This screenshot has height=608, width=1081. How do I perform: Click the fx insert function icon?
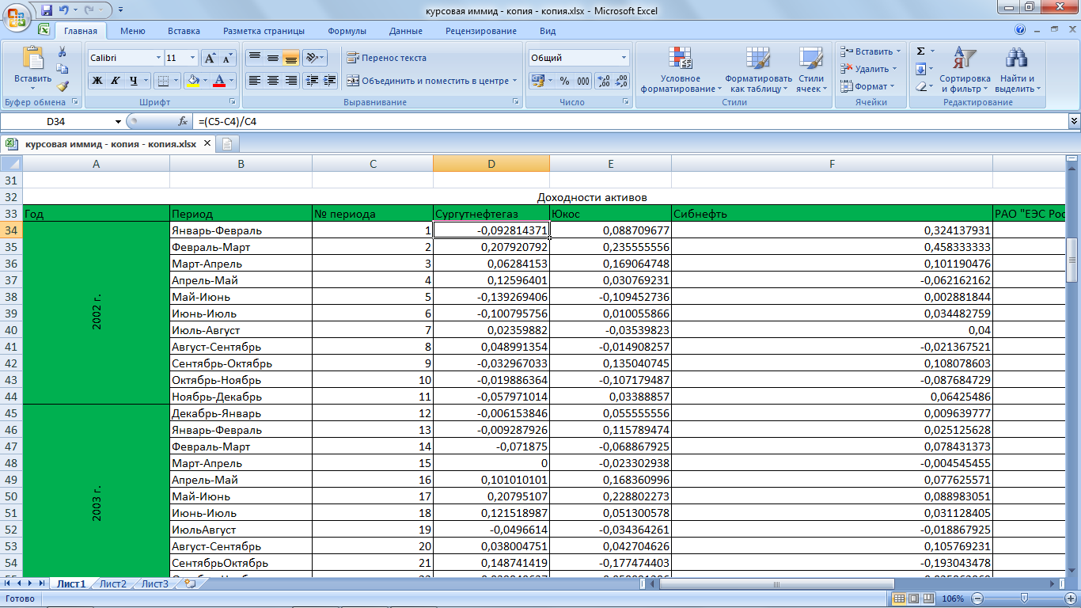pos(183,121)
